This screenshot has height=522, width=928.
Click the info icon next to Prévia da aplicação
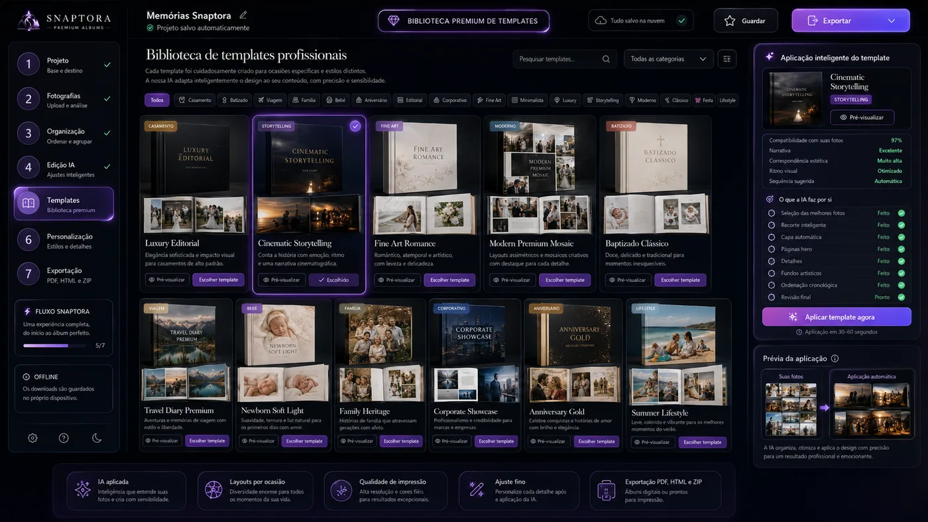pyautogui.click(x=835, y=358)
